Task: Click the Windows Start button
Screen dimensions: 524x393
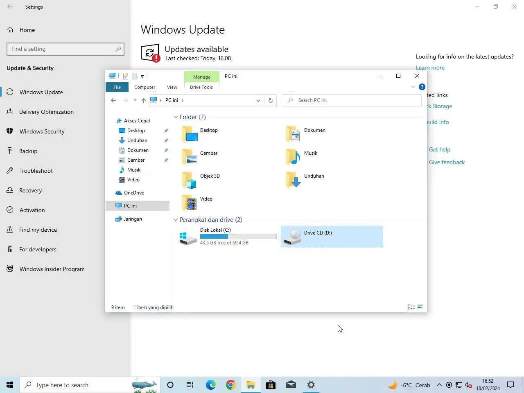Action: pos(10,385)
